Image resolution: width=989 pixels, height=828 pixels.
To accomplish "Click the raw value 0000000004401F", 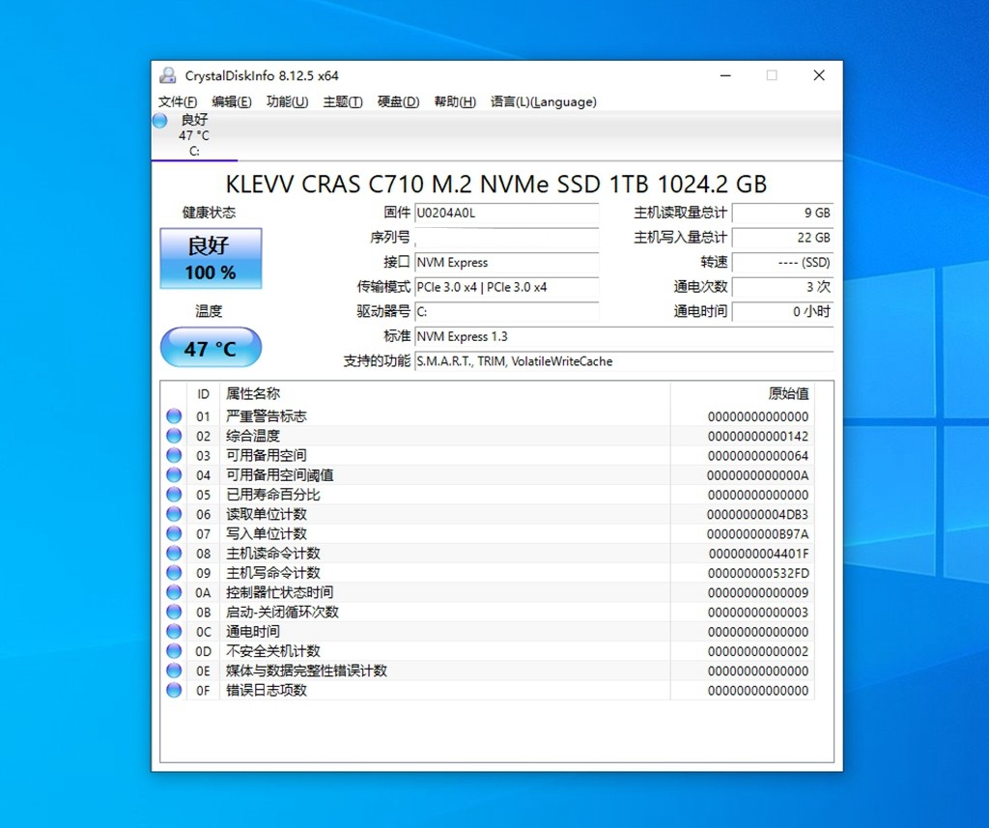I will 758,554.
